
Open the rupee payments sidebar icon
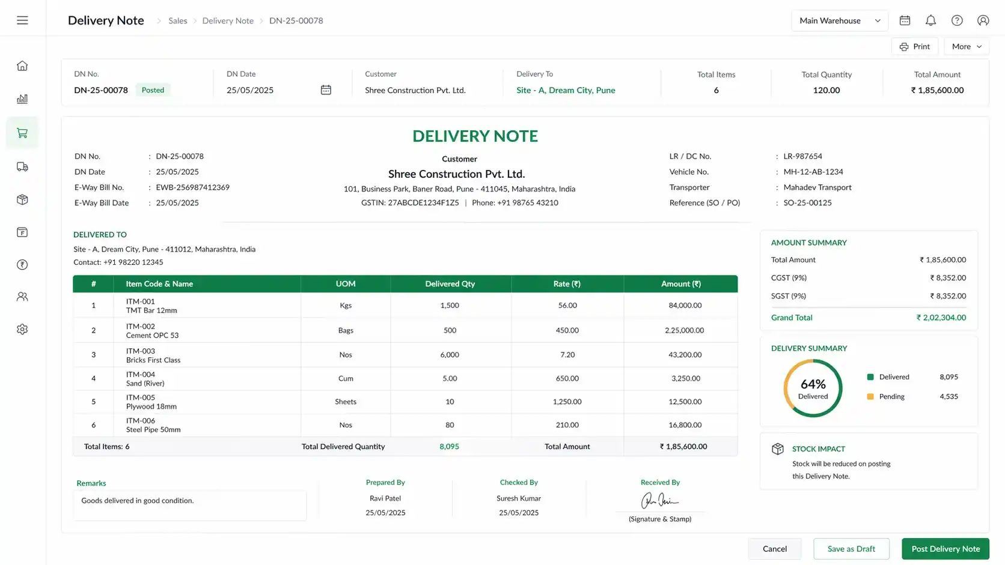tap(22, 265)
